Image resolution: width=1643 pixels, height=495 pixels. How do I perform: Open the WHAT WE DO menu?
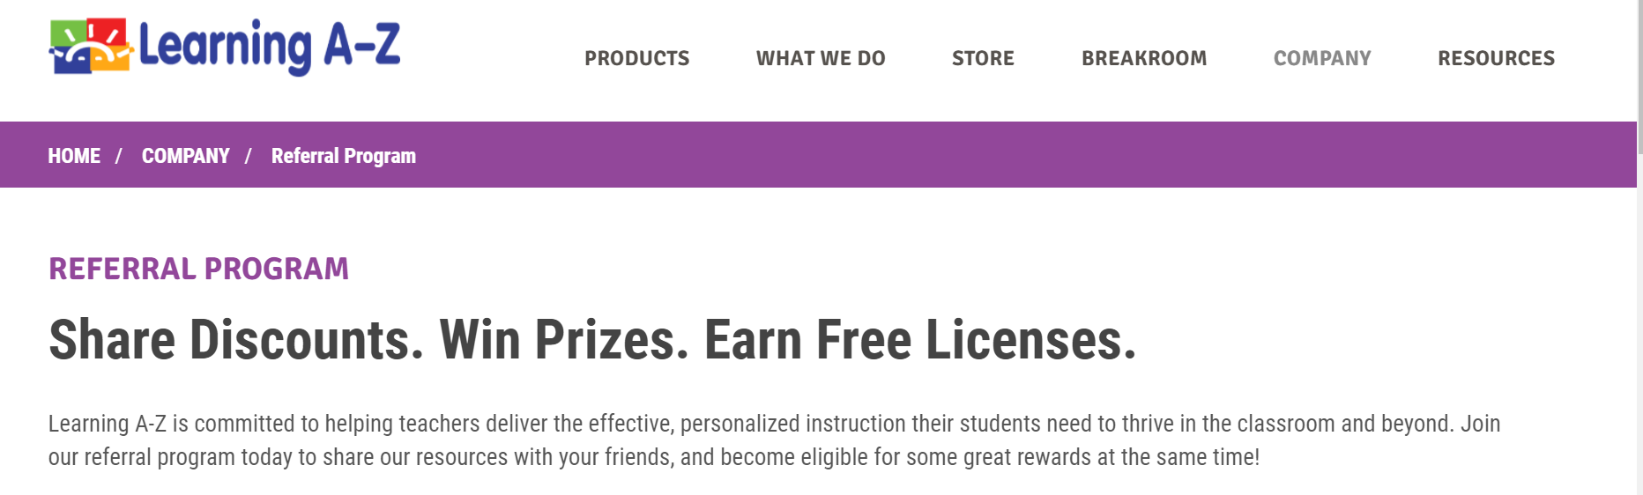tap(820, 59)
